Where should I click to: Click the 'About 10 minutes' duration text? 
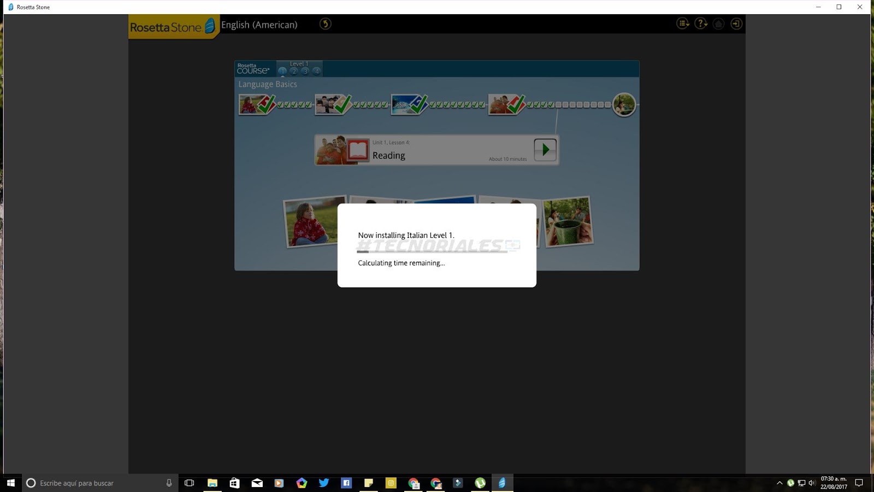(508, 159)
